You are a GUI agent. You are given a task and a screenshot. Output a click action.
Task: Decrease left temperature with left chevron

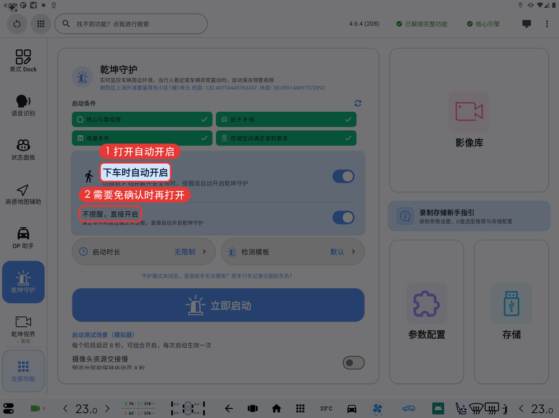coord(65,408)
